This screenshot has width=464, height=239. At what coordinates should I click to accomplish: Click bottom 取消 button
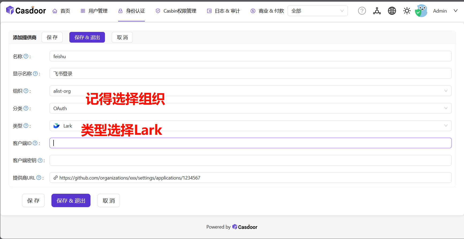point(108,200)
